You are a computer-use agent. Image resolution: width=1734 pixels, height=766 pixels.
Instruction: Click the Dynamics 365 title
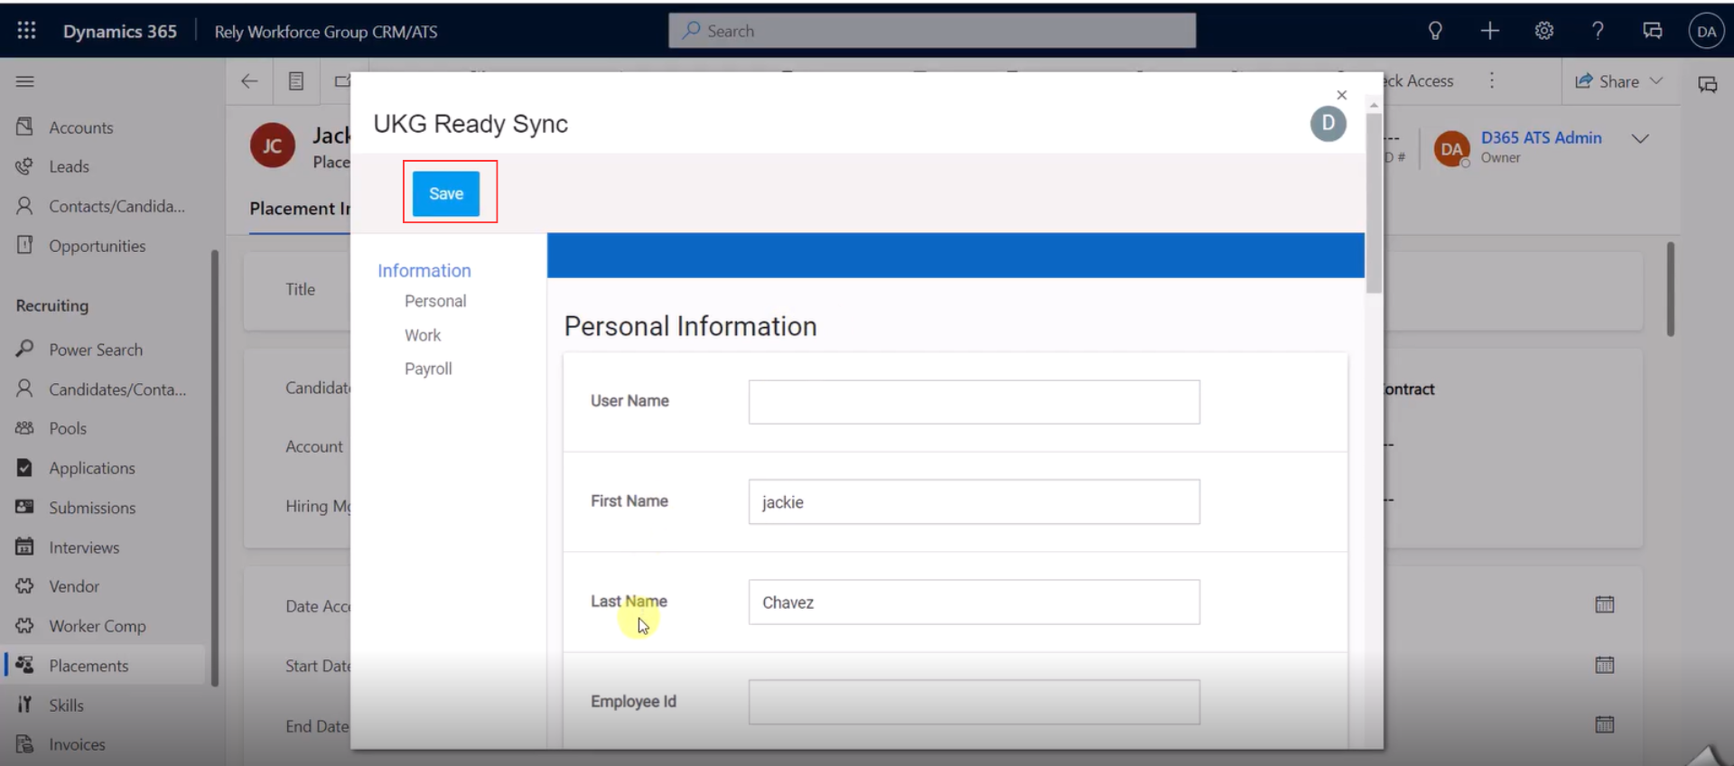coord(119,31)
